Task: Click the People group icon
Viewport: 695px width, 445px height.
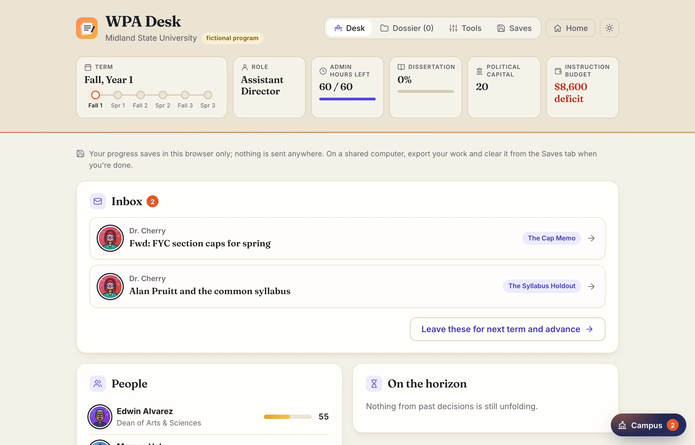Action: coord(98,384)
